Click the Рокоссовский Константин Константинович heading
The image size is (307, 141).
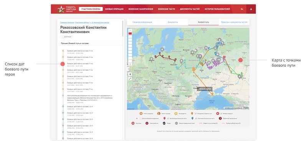(x=83, y=30)
